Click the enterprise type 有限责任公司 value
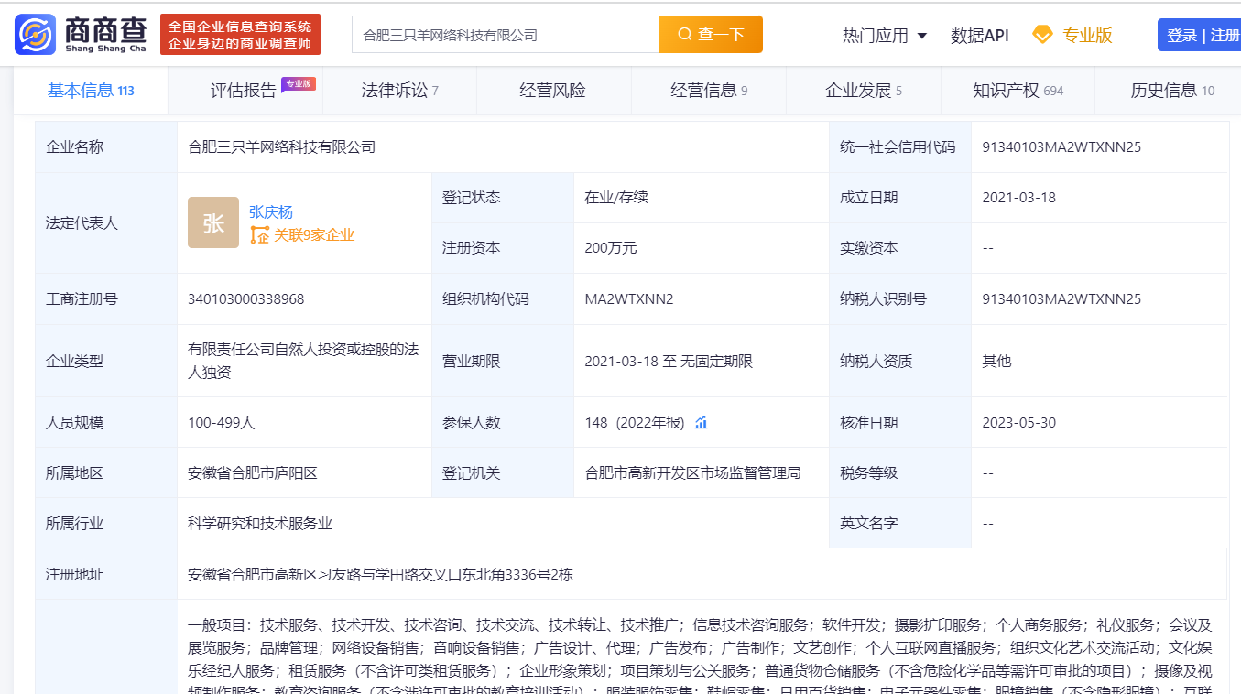Screen dimensions: 1241x694 coord(303,361)
